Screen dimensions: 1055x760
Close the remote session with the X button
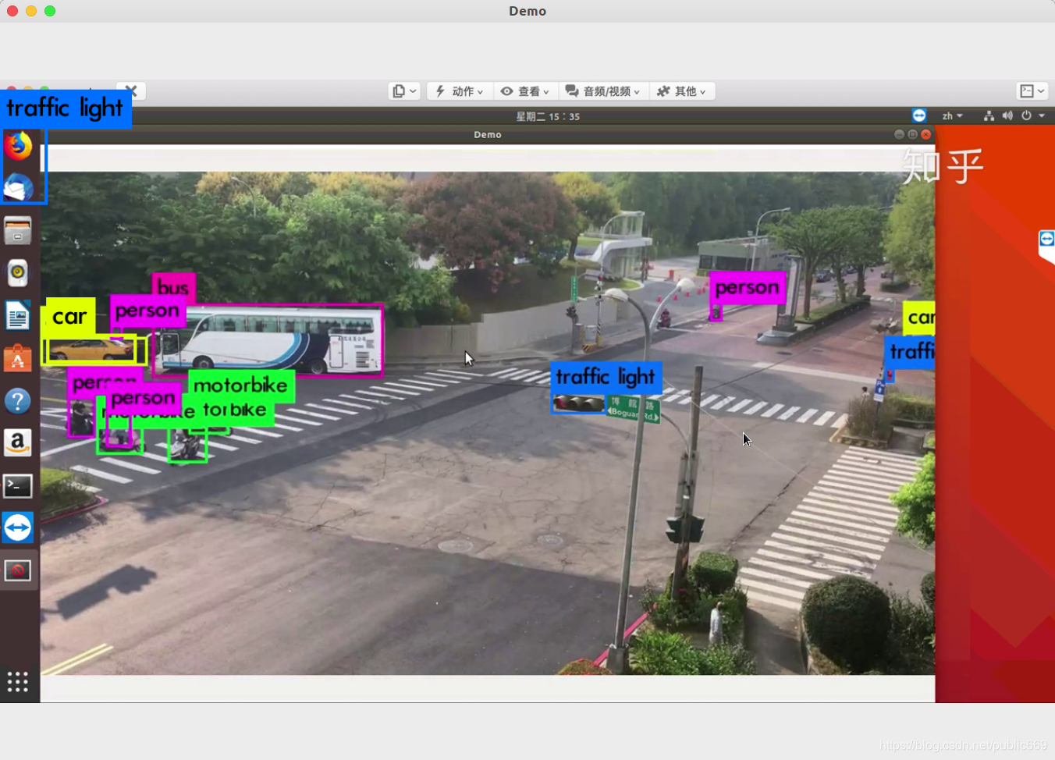pyautogui.click(x=131, y=91)
